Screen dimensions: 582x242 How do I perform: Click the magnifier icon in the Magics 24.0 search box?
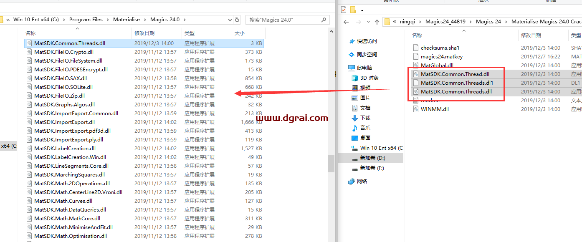pyautogui.click(x=324, y=20)
